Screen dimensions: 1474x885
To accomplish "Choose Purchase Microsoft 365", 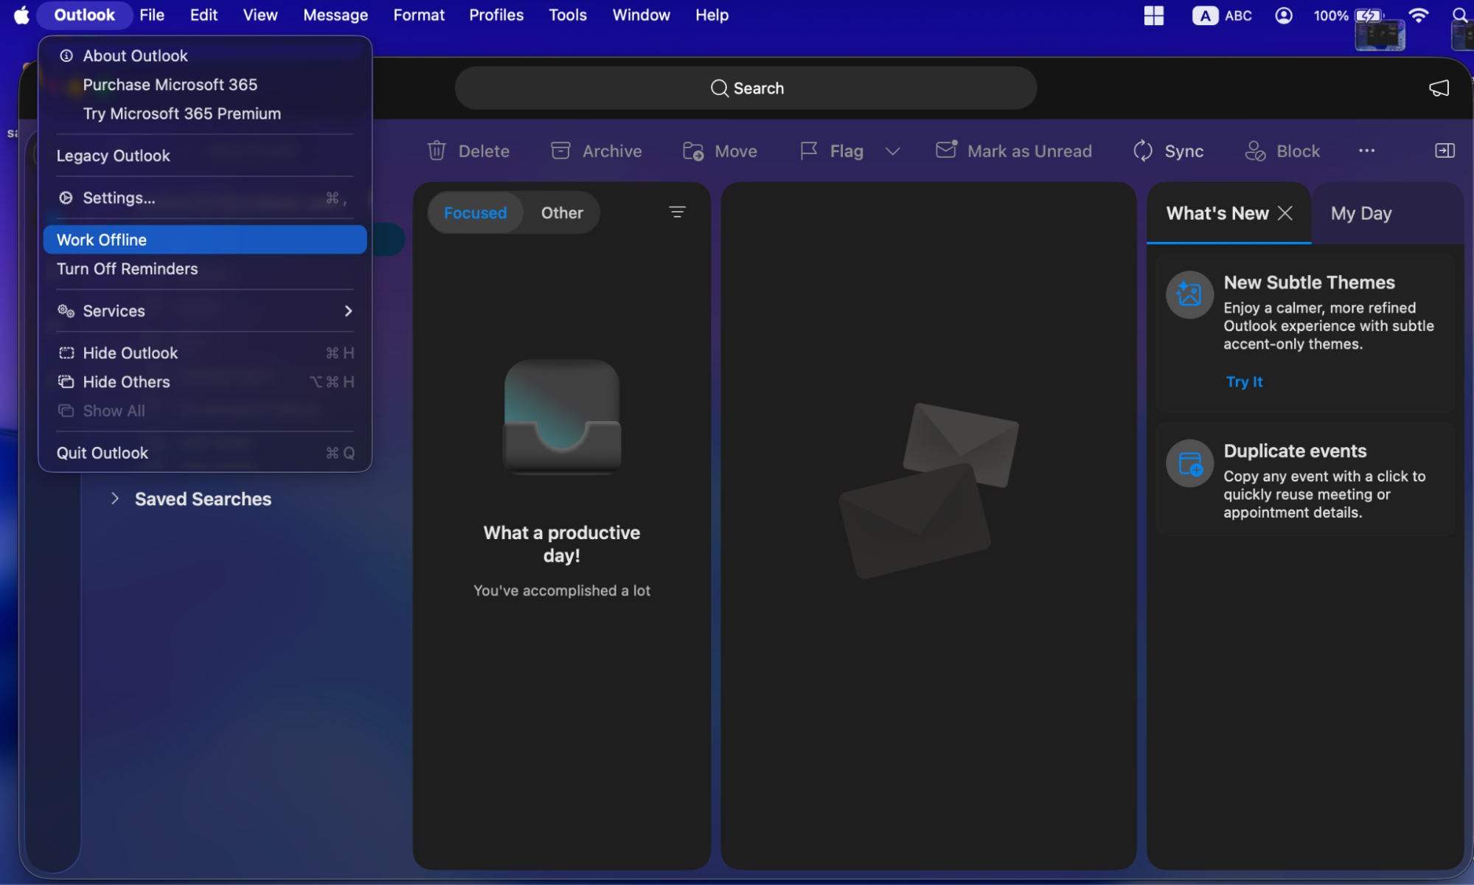I will click(x=205, y=84).
